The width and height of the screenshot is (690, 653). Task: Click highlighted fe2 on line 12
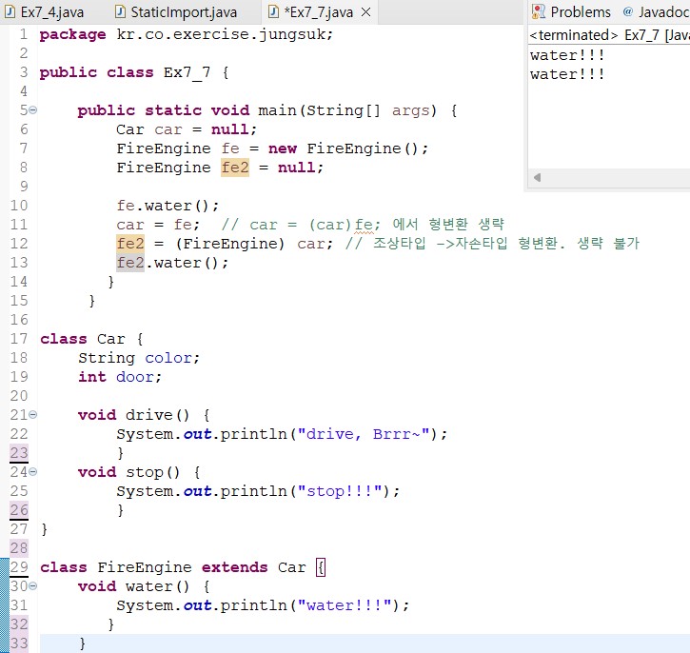(x=130, y=244)
